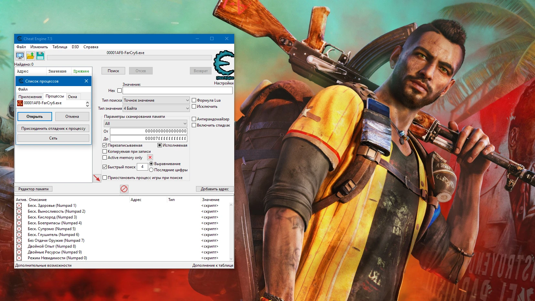Open the Таблица menu
Screen dimensions: 535x301
tap(60, 47)
